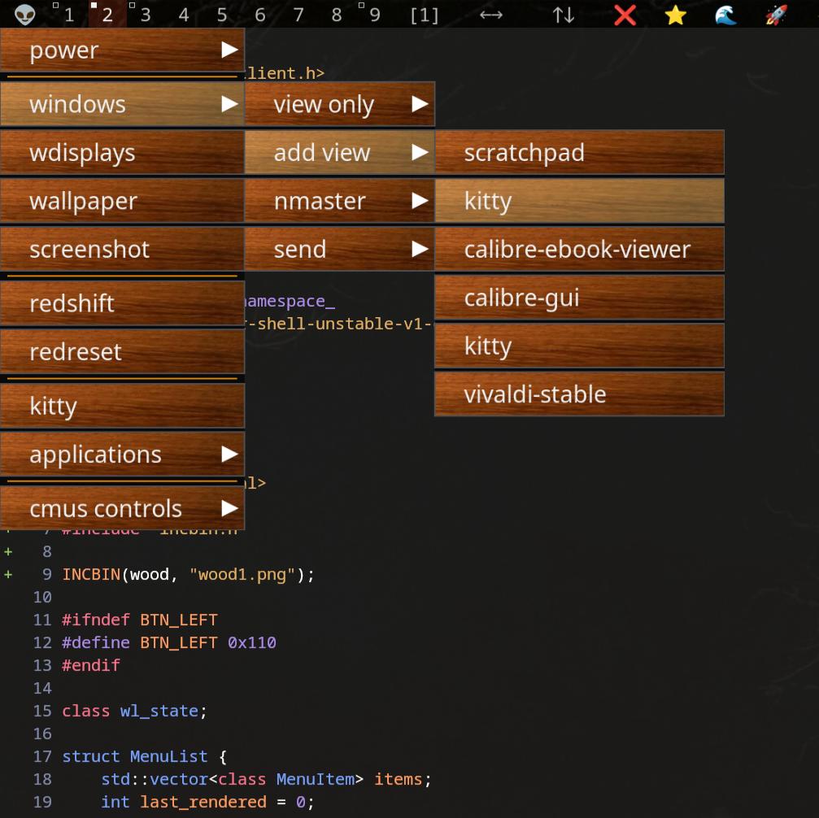The width and height of the screenshot is (819, 818).
Task: Select the wdisplays menu entry
Action: [122, 152]
